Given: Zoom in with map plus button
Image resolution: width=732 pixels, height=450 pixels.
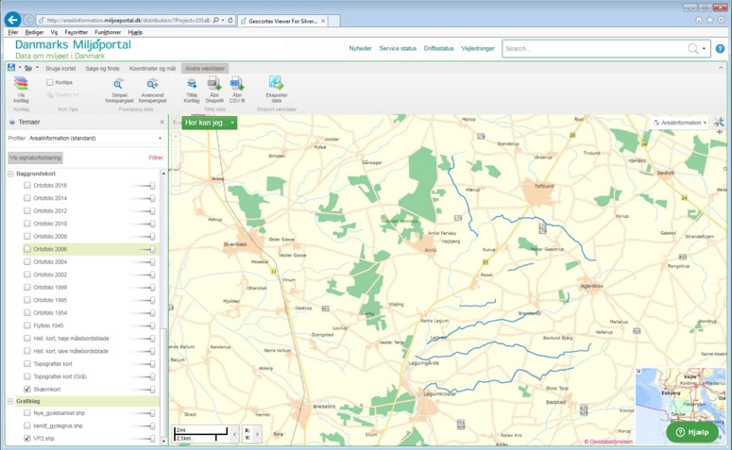Looking at the screenshot, I should tap(176, 137).
